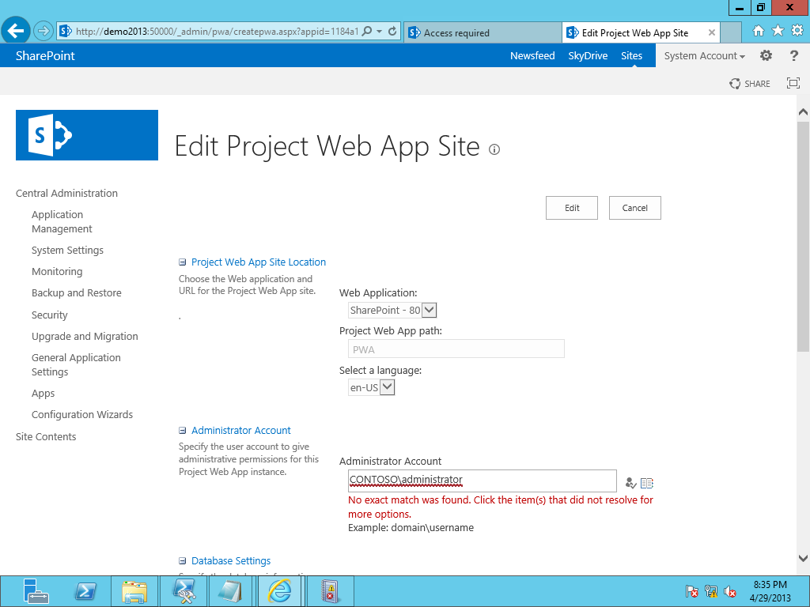Open the red book security taskbar icon

coord(330,590)
